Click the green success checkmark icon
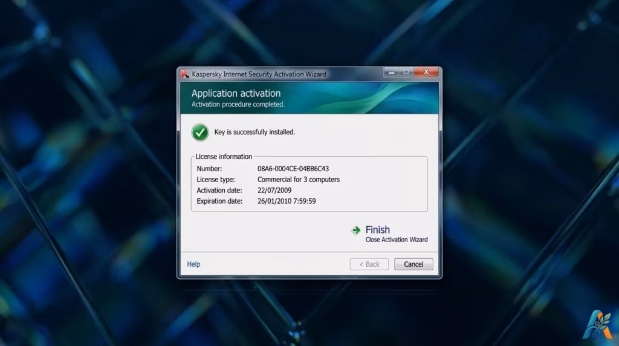The width and height of the screenshot is (619, 346). pyautogui.click(x=200, y=132)
